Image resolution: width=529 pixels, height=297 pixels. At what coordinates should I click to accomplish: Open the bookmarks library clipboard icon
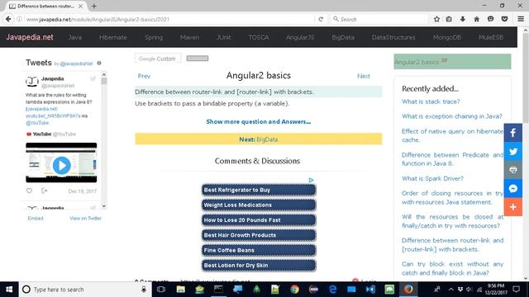point(449,19)
